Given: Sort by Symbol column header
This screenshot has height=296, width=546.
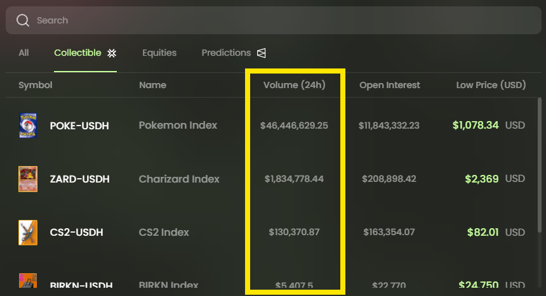Looking at the screenshot, I should (35, 85).
